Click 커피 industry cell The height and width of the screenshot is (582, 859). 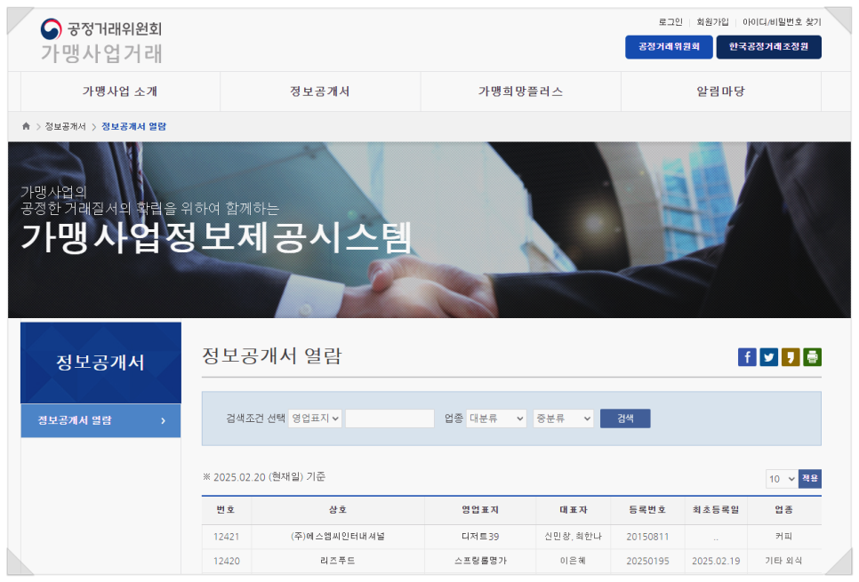[x=783, y=537]
